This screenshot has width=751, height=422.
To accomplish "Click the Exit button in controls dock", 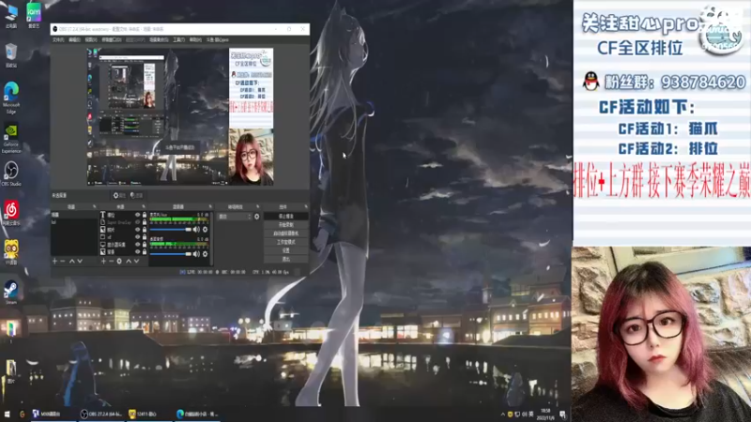I will pyautogui.click(x=286, y=260).
